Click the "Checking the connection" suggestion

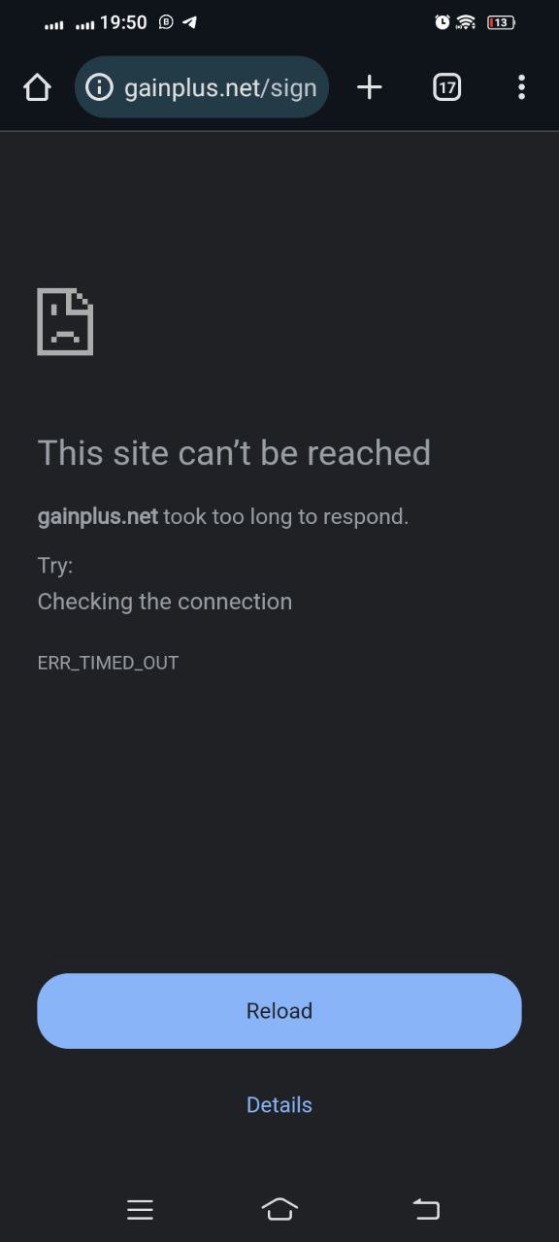point(164,602)
